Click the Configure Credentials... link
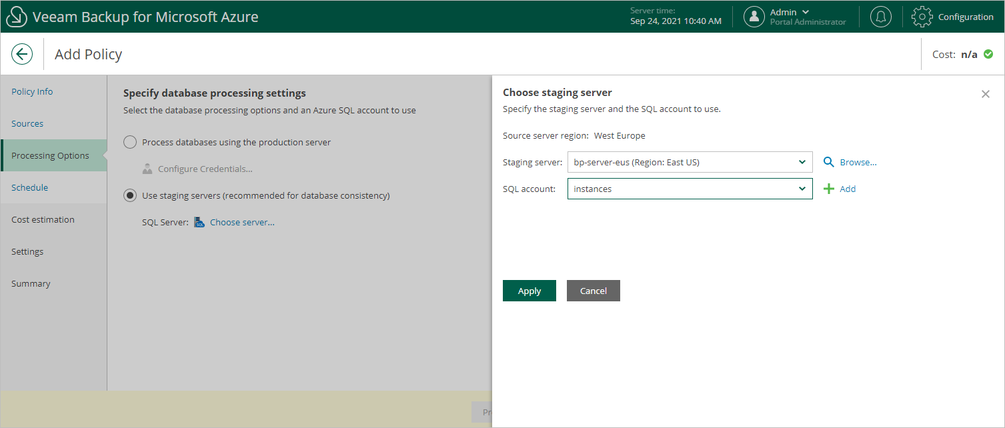Viewport: 1005px width, 428px height. click(205, 169)
